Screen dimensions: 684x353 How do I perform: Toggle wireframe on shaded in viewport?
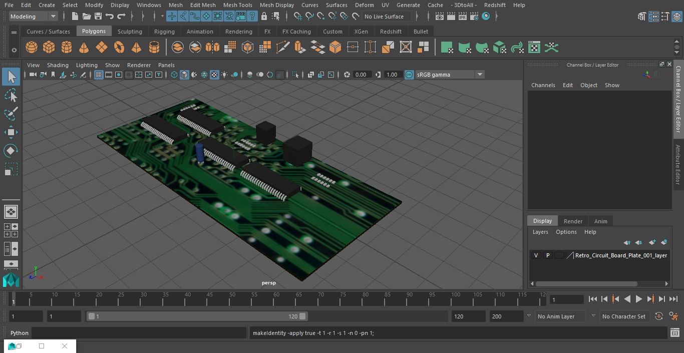coord(204,75)
